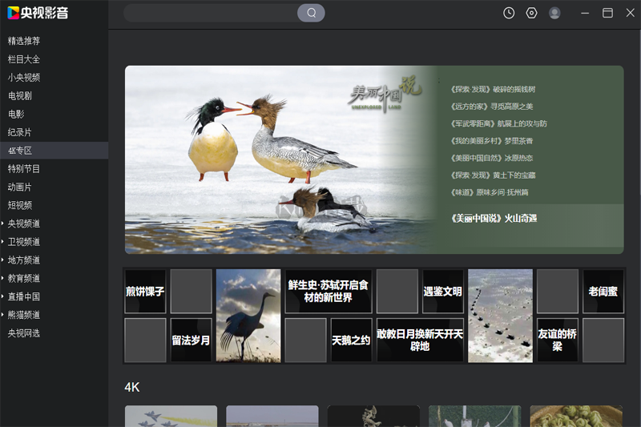The image size is (641, 427).
Task: Open the 遇鉴文明 tile
Action: [x=442, y=292]
